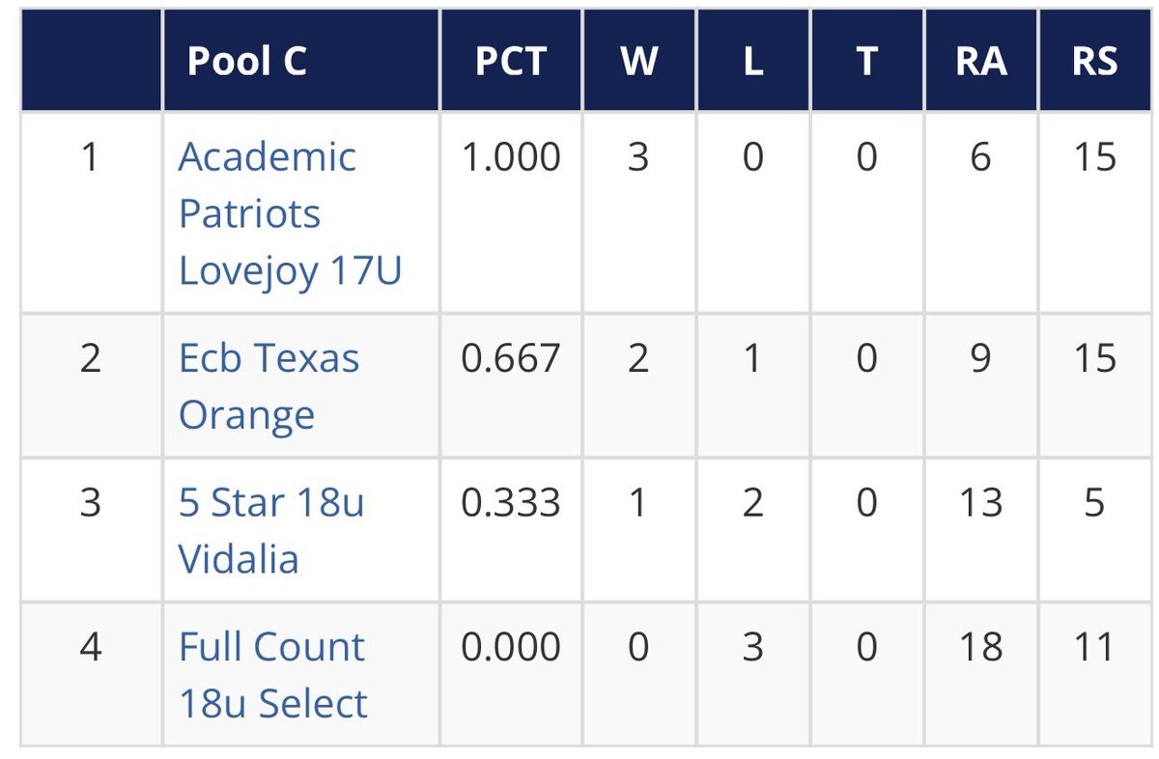The height and width of the screenshot is (759, 1159).
Task: Sort by the PCT column header
Action: 510,61
